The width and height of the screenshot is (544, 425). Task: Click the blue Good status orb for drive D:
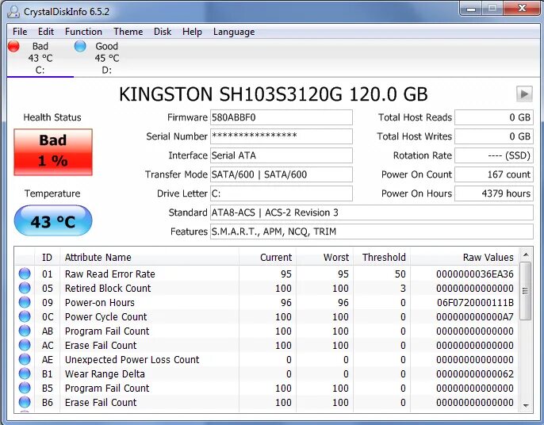80,46
